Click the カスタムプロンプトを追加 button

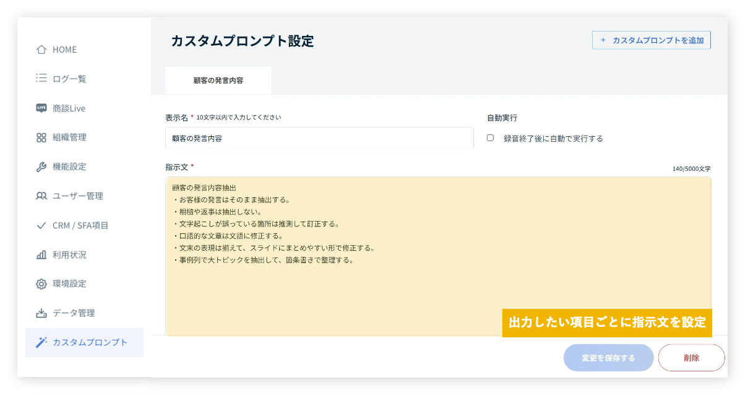pyautogui.click(x=651, y=40)
